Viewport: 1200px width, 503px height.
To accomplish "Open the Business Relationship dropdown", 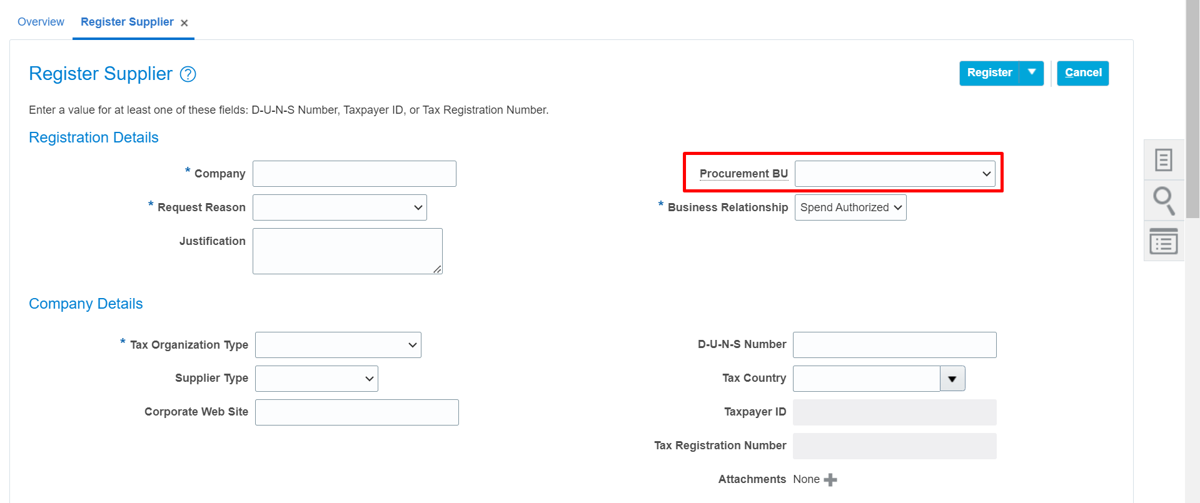I will tap(897, 207).
